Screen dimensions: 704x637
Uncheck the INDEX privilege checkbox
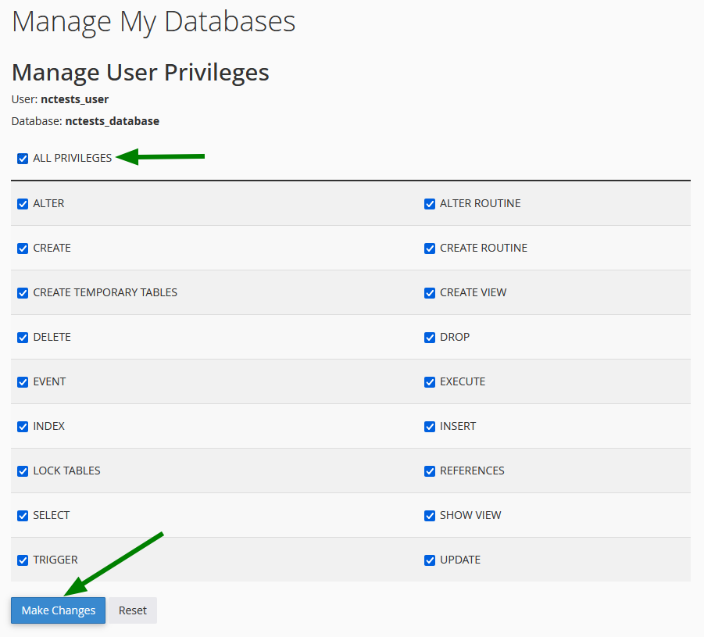pyautogui.click(x=23, y=426)
